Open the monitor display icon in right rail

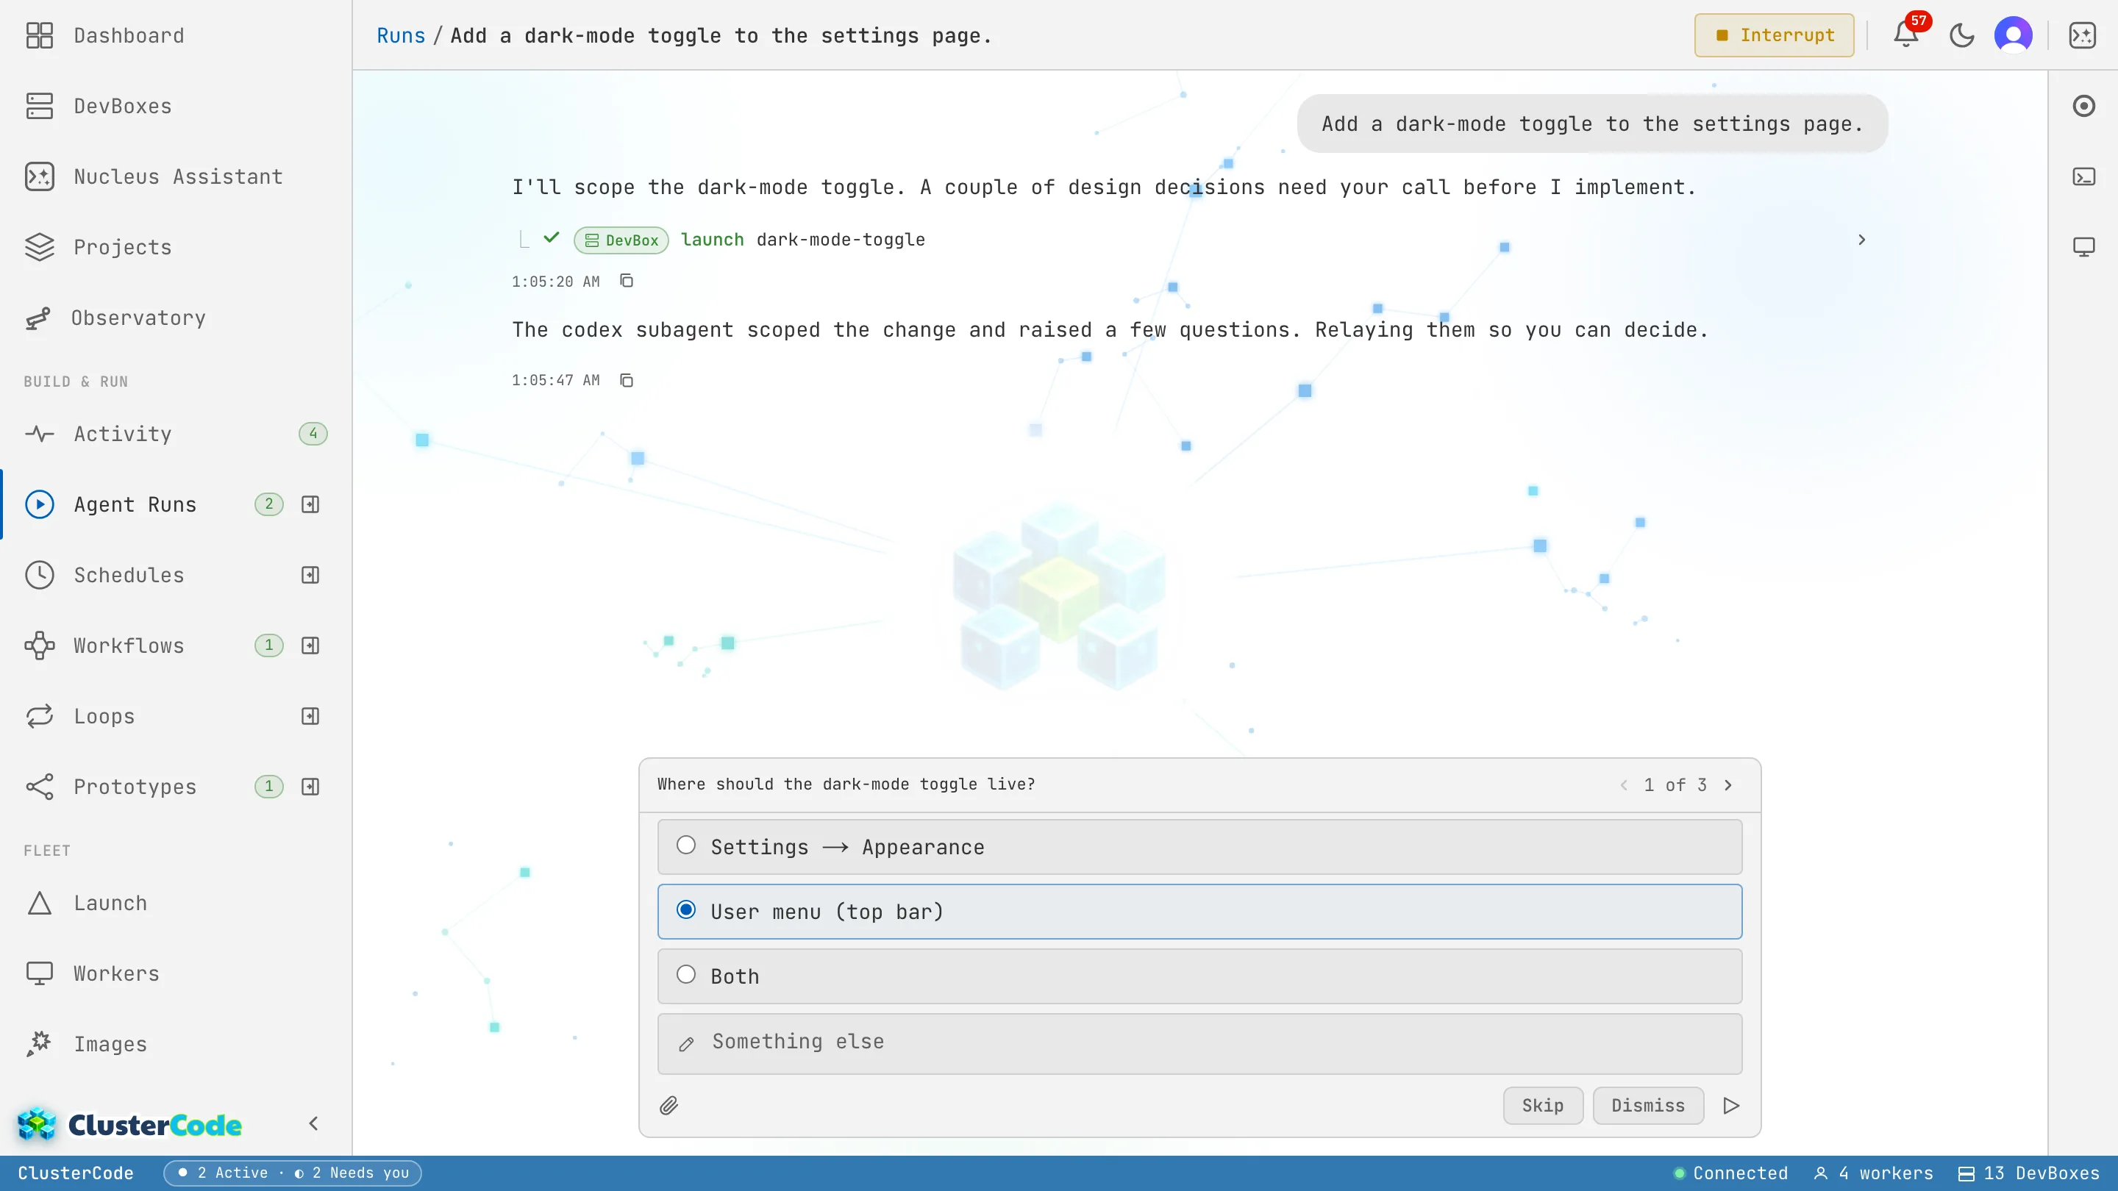[x=2083, y=246]
